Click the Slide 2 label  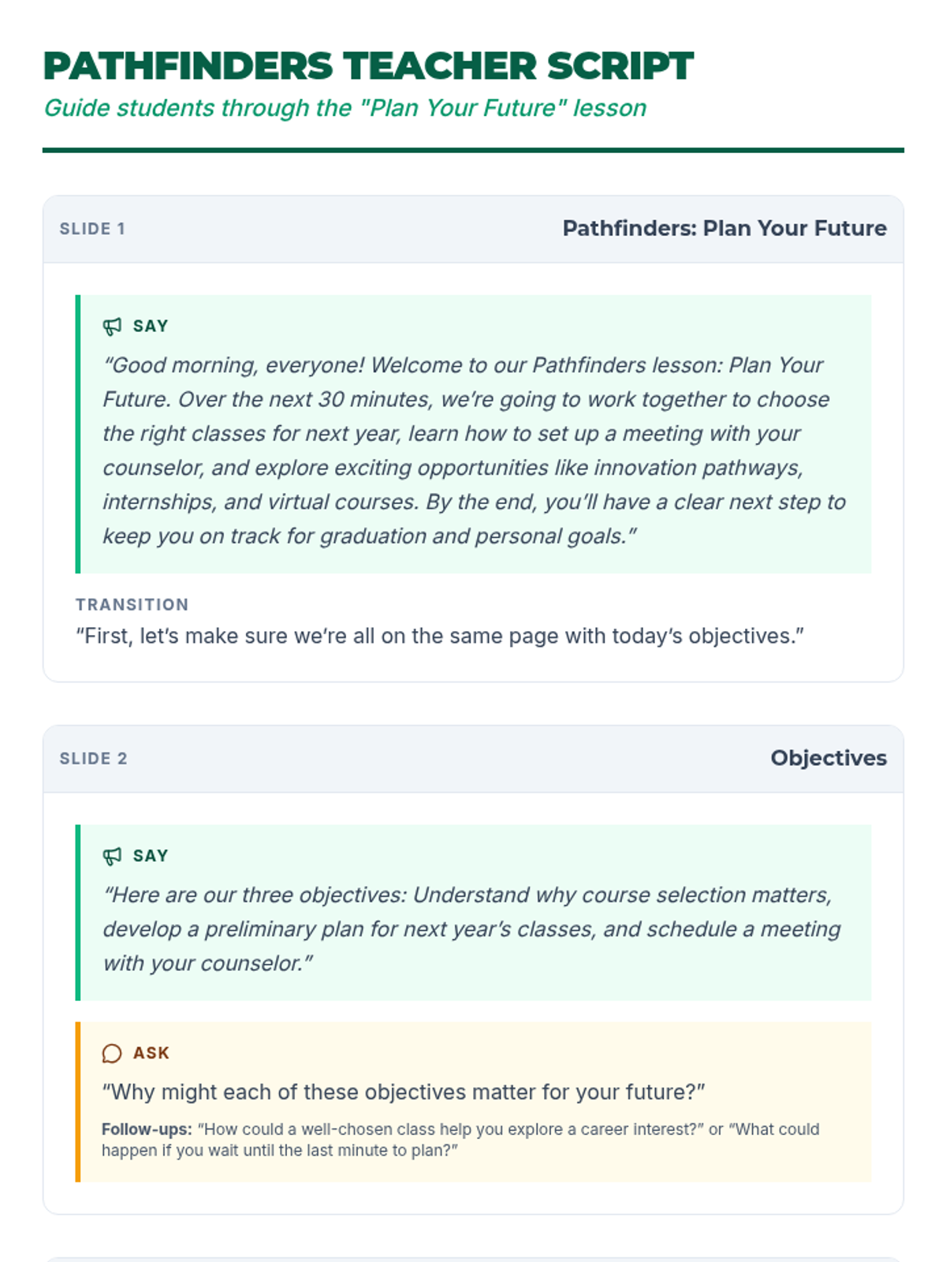click(x=93, y=759)
